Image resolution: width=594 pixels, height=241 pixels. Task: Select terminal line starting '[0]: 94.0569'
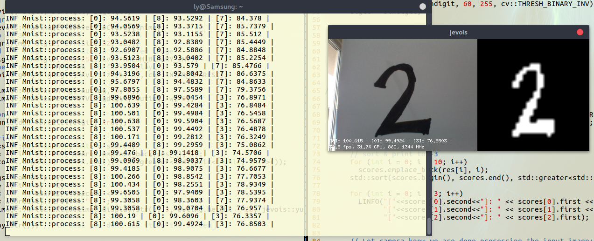[139, 26]
